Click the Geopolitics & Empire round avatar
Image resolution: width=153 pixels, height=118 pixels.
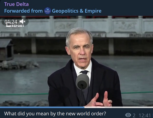coord(47,11)
